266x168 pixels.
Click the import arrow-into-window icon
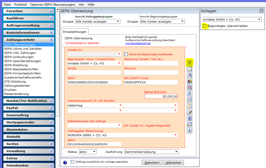coord(190,100)
